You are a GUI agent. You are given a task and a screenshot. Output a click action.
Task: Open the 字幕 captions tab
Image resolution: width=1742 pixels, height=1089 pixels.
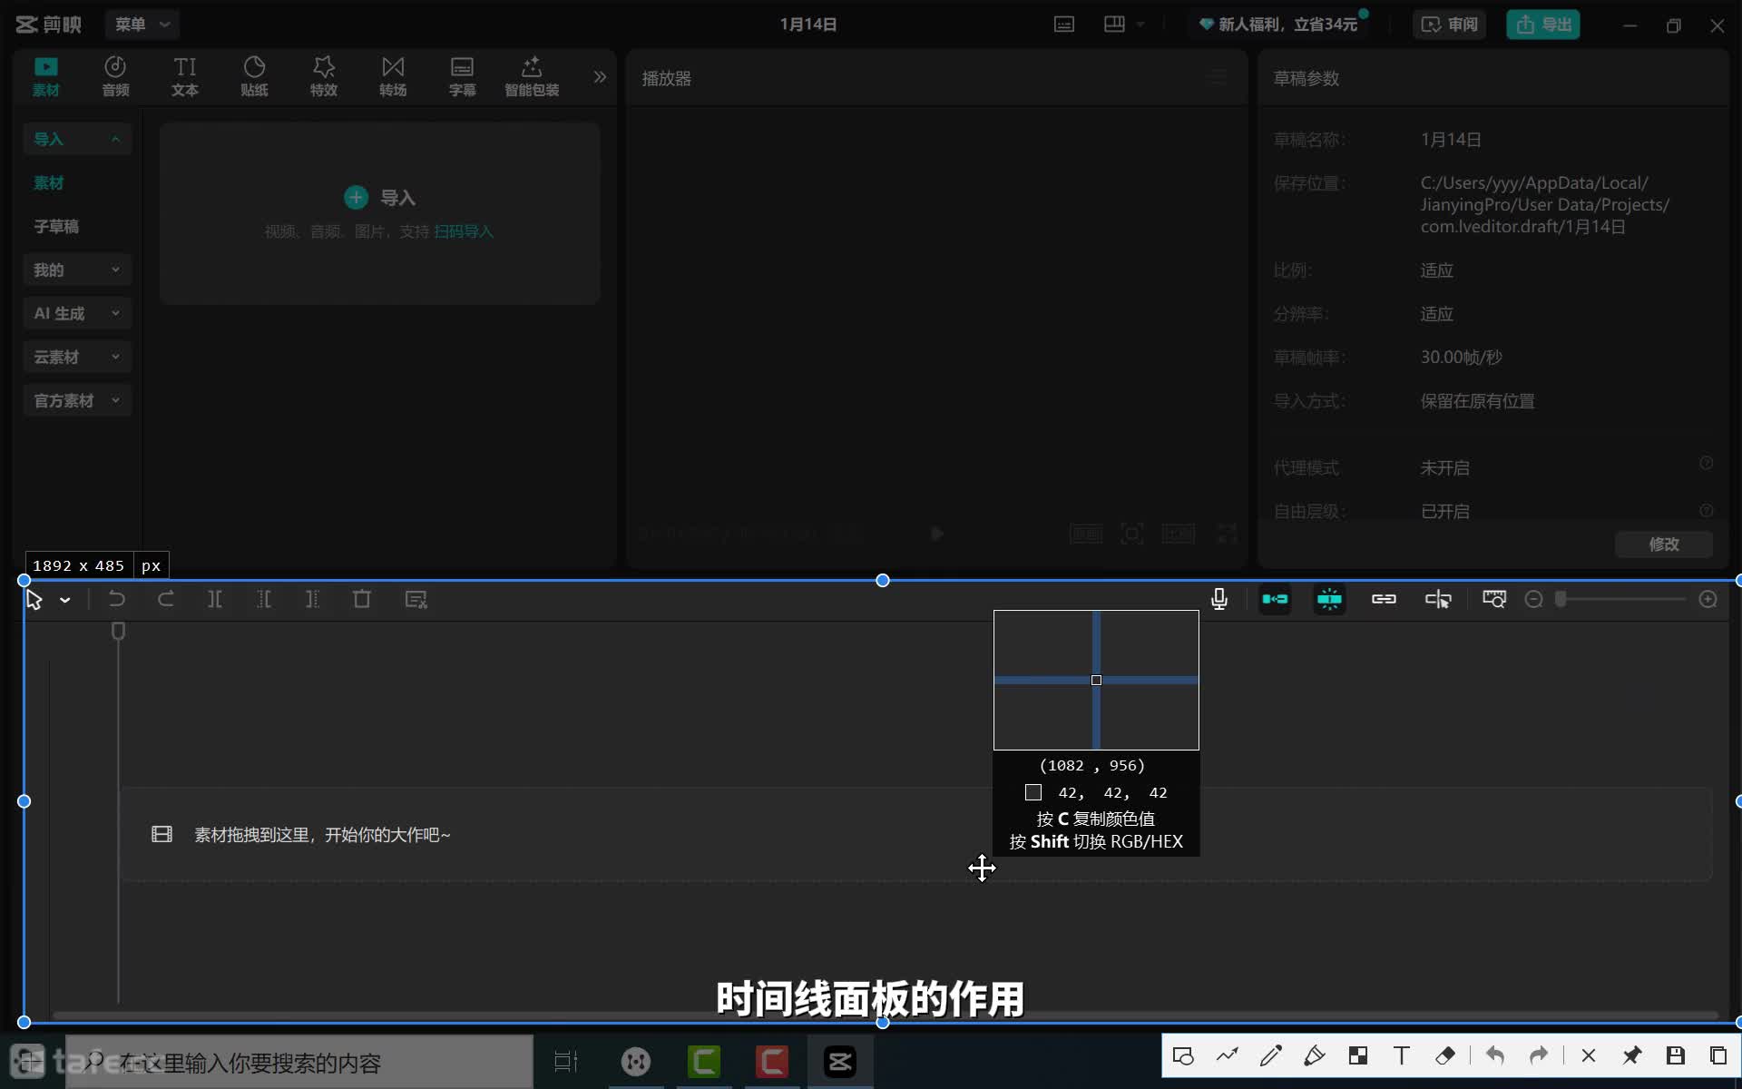click(x=463, y=77)
